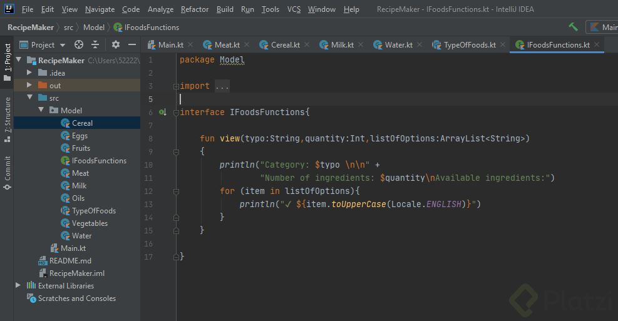Open Project panel settings gear
Screen dimensions: 618x321
pyautogui.click(x=115, y=44)
